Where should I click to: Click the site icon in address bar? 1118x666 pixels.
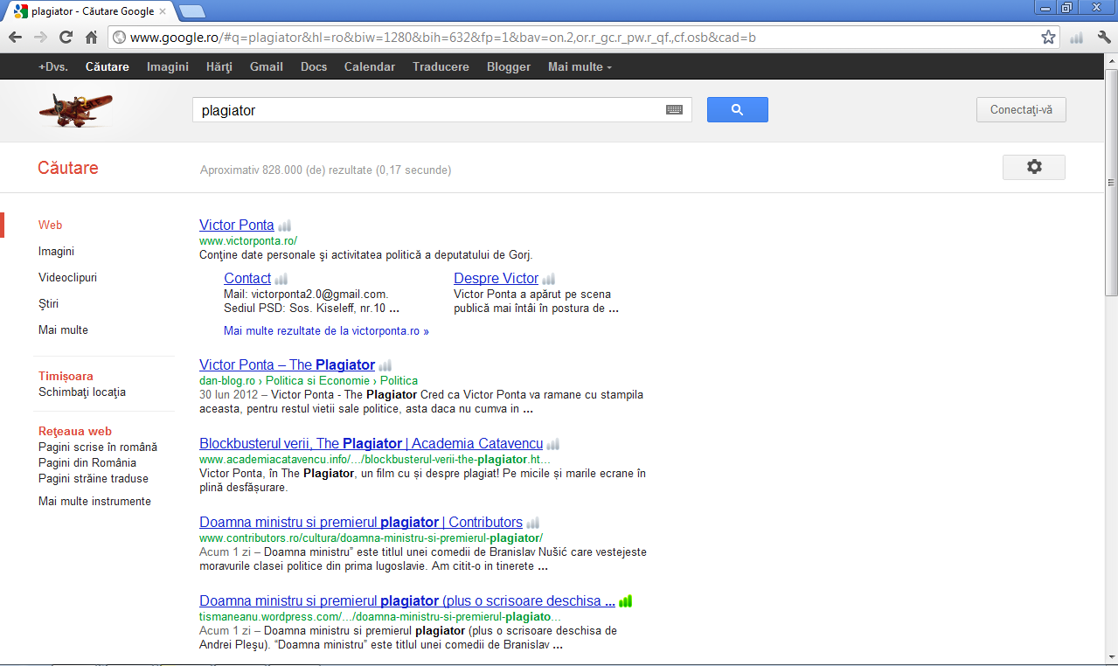119,38
